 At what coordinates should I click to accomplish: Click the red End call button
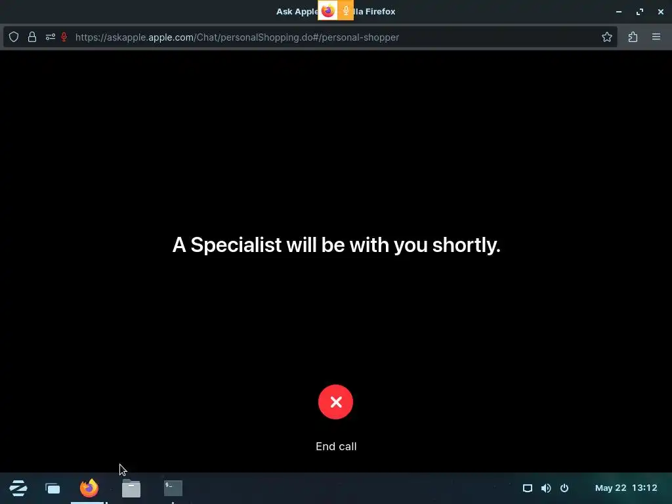tap(335, 402)
